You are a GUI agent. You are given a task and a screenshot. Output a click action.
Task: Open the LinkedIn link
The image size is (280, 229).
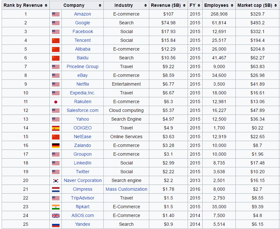coord(83,163)
